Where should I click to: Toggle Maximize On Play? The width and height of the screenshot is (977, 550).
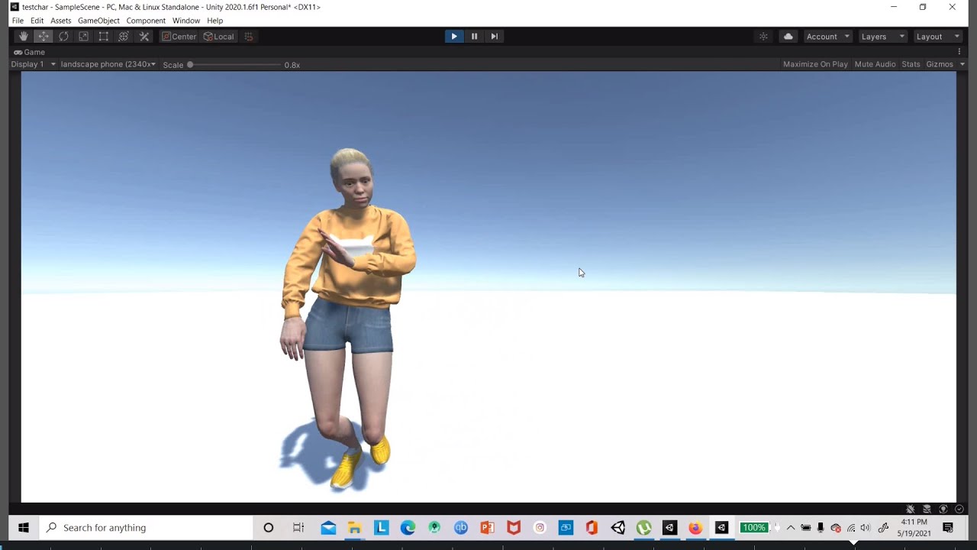[815, 64]
